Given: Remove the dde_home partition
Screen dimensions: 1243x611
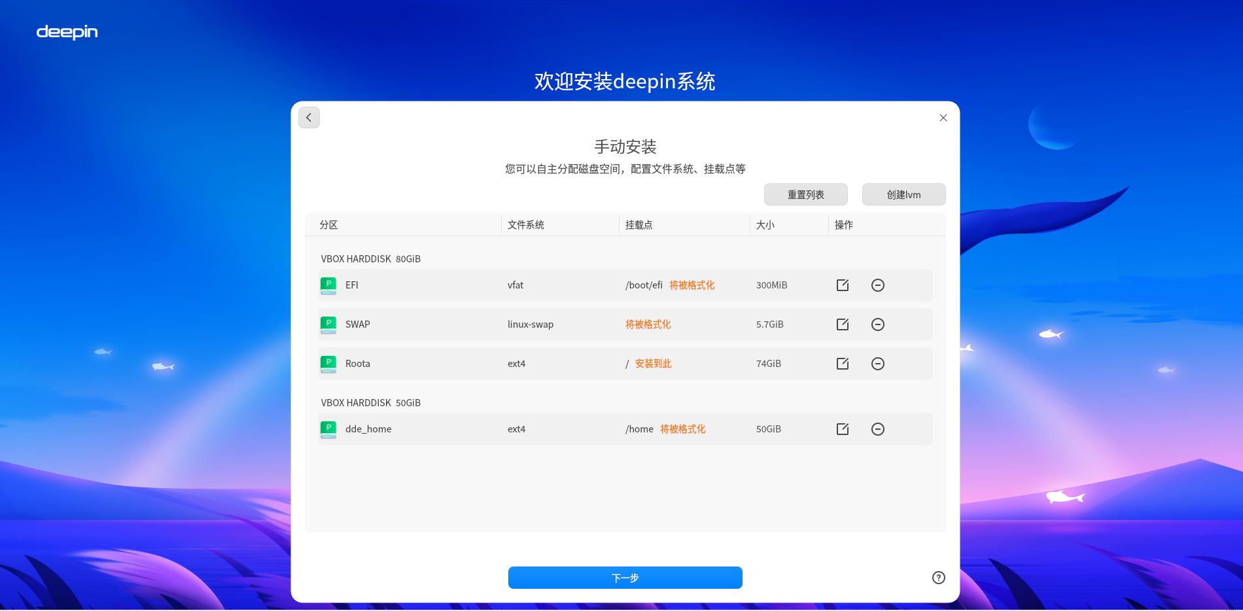Looking at the screenshot, I should [878, 429].
